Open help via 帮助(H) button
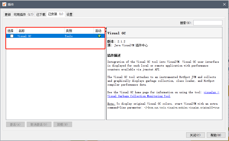The image size is (229, 141). click(x=216, y=135)
